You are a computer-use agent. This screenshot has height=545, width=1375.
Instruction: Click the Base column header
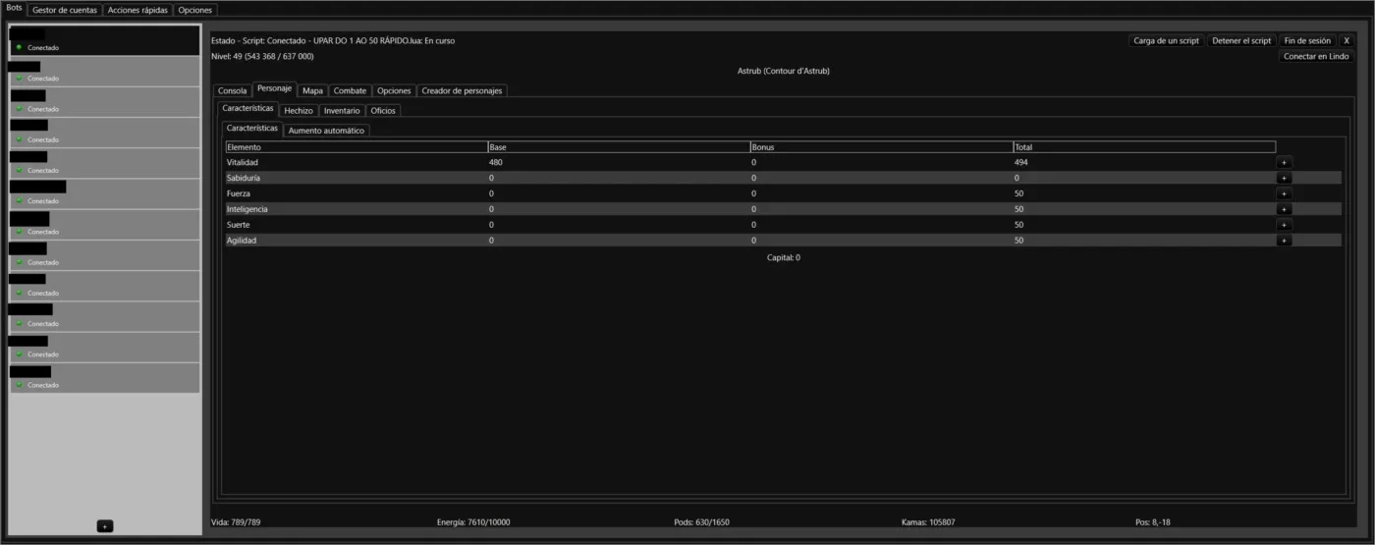click(619, 147)
